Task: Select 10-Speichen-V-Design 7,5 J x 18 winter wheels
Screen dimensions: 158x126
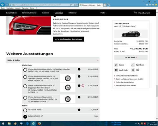Action: tap(25, 70)
